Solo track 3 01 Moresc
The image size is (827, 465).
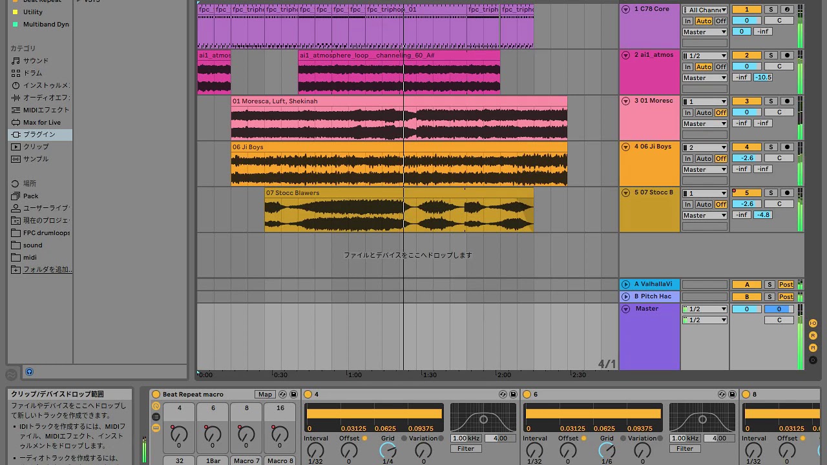tap(771, 101)
